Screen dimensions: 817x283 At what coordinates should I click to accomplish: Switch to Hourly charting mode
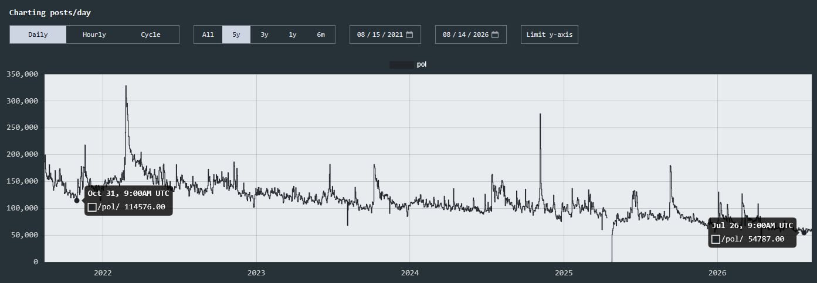pos(94,34)
